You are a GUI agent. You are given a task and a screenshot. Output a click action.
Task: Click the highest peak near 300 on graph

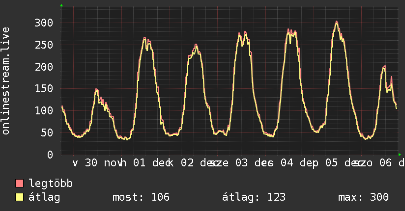[337, 22]
